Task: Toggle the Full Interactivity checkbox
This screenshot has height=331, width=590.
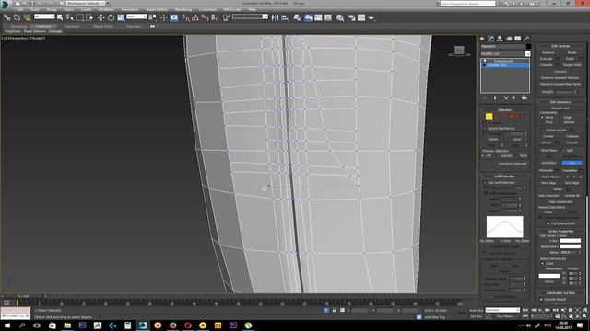Action: tap(548, 223)
